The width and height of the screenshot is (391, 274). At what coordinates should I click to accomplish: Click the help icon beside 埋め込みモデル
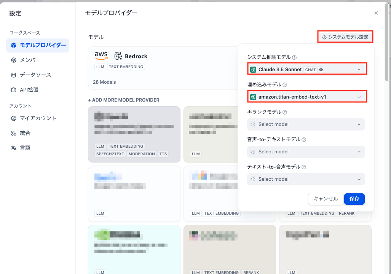(285, 85)
